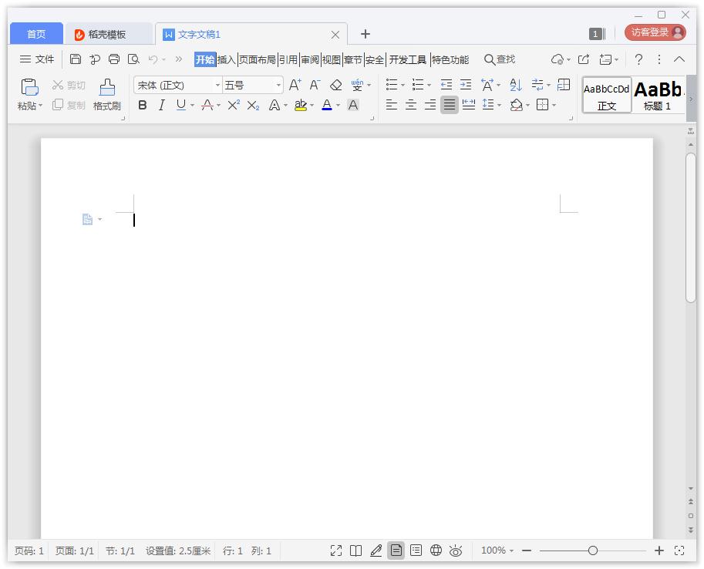Switch to the 插入 ribbon tab
Viewport: 704px width, 569px height.
pos(227,59)
